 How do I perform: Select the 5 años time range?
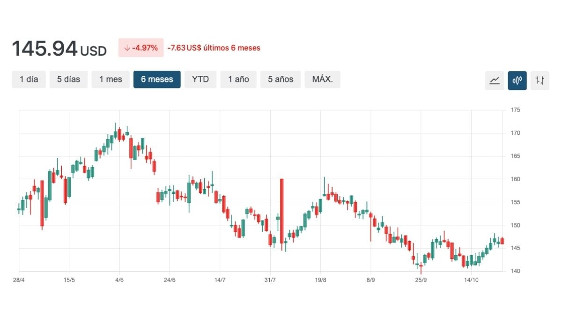point(281,80)
